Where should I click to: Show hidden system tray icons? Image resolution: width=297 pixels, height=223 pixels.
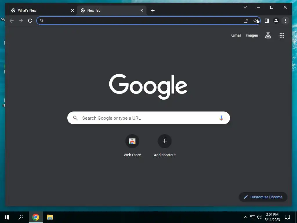(245, 217)
